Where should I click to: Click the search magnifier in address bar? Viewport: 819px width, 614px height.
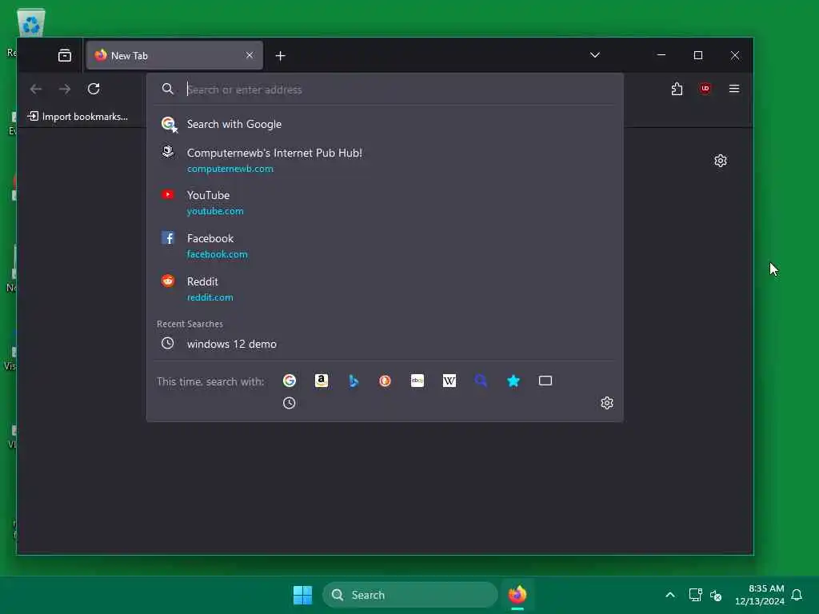pos(168,90)
